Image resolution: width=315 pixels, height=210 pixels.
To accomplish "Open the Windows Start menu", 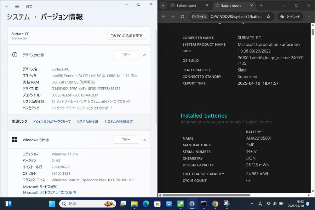I will coord(52,204).
